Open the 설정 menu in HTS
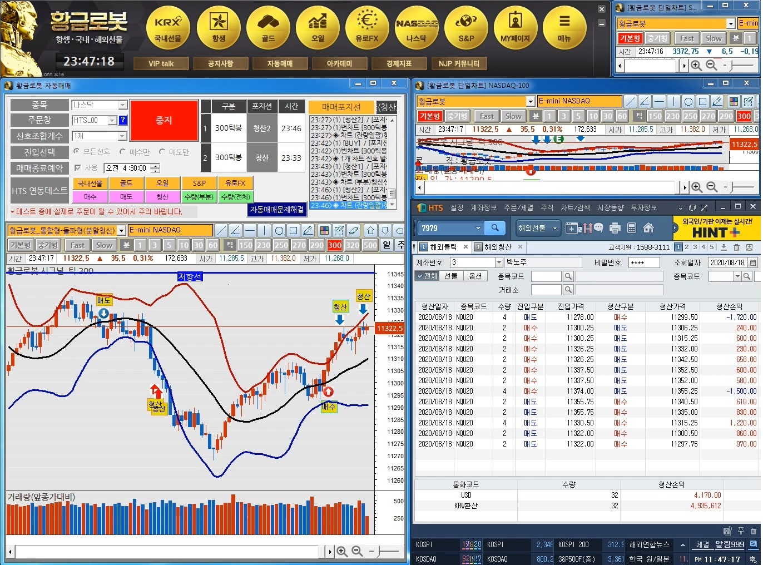Viewport: 763px width, 565px height. pos(457,207)
